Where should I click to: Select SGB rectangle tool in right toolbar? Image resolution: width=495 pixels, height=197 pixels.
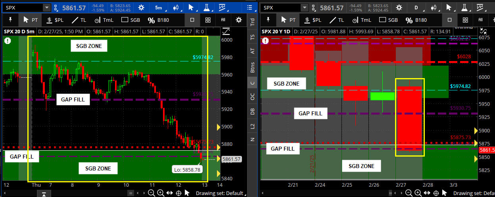(x=388, y=20)
